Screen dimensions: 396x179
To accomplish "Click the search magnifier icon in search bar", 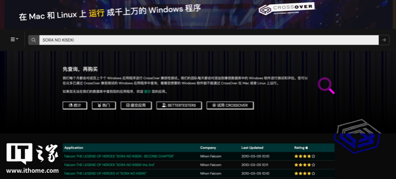I will coord(33,40).
